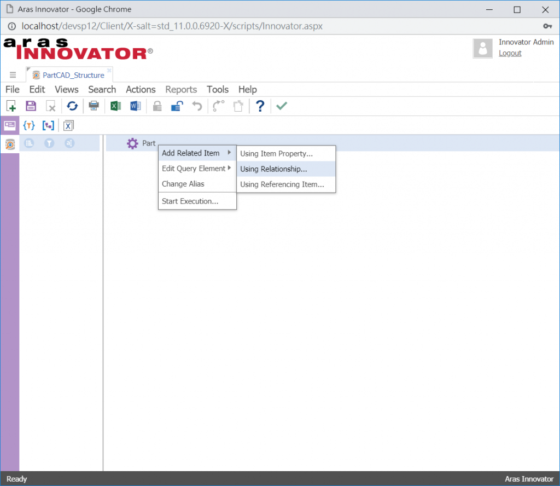Print using the printer icon
The height and width of the screenshot is (486, 560).
point(94,106)
